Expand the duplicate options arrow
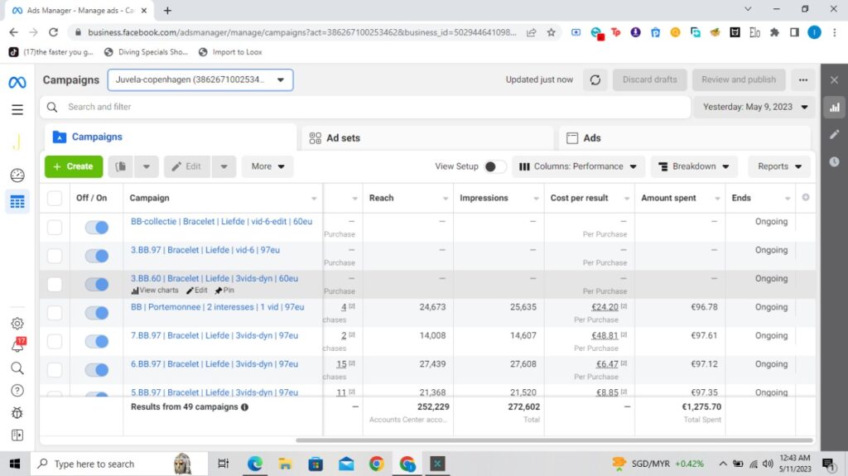This screenshot has height=476, width=848. pyautogui.click(x=146, y=166)
